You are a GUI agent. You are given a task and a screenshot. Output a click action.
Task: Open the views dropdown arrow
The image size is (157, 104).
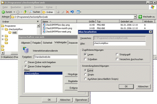pos(81,12)
